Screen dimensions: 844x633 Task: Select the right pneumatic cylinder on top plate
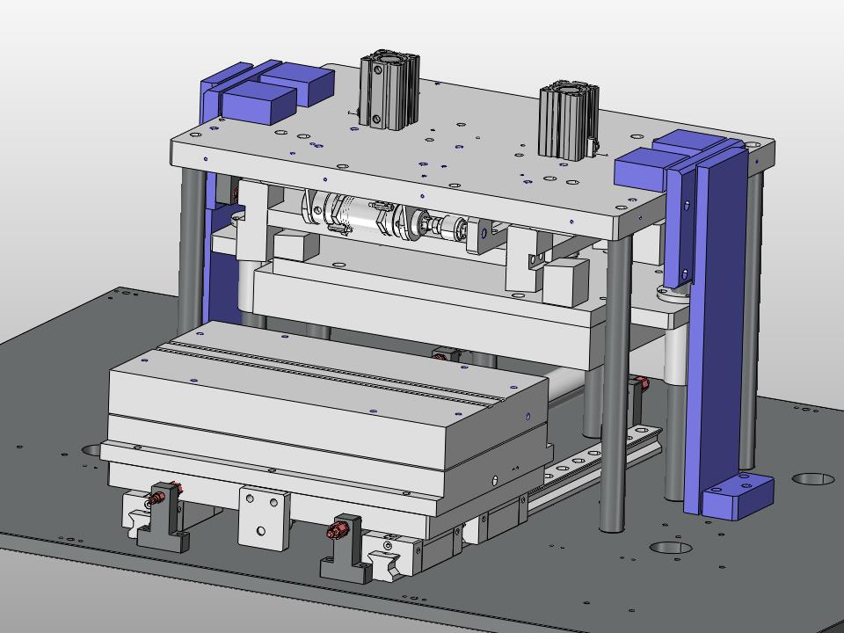[x=569, y=120]
